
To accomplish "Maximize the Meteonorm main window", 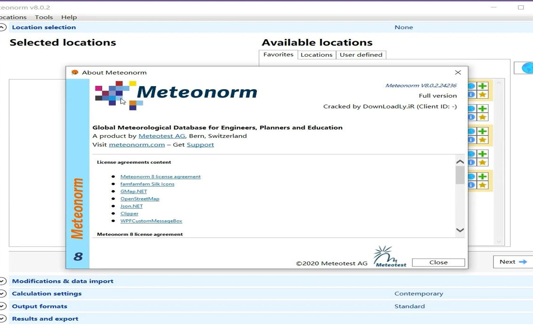I will [x=521, y=7].
